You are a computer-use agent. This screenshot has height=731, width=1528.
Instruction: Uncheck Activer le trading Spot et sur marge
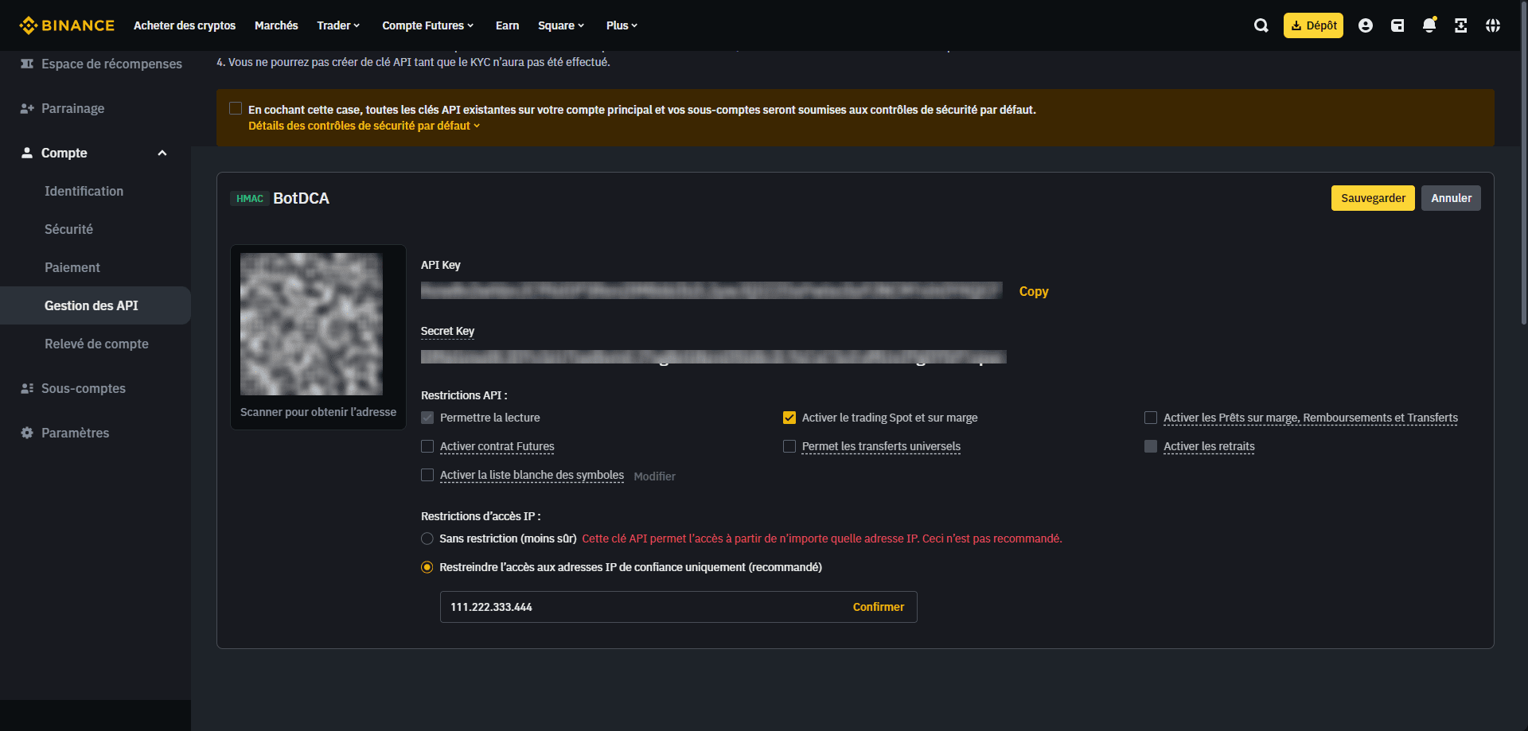pos(789,418)
